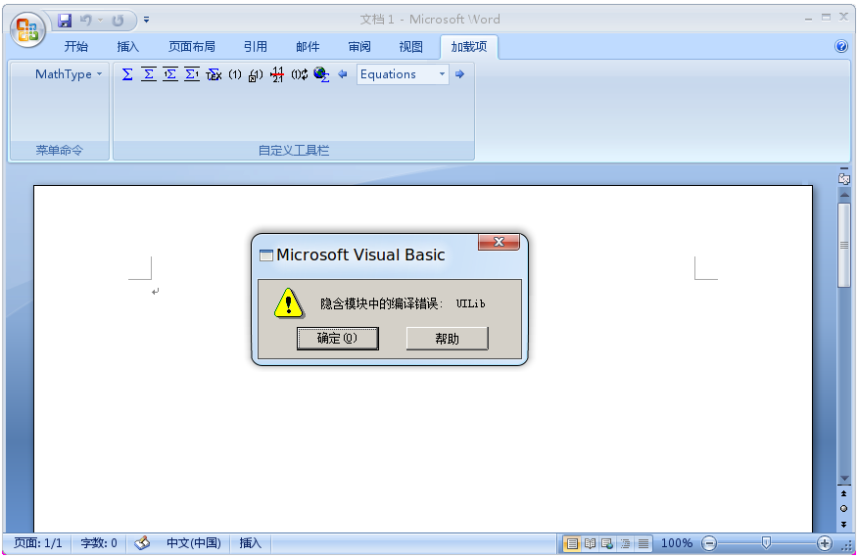Click previous page double-arrow button

tap(843, 494)
